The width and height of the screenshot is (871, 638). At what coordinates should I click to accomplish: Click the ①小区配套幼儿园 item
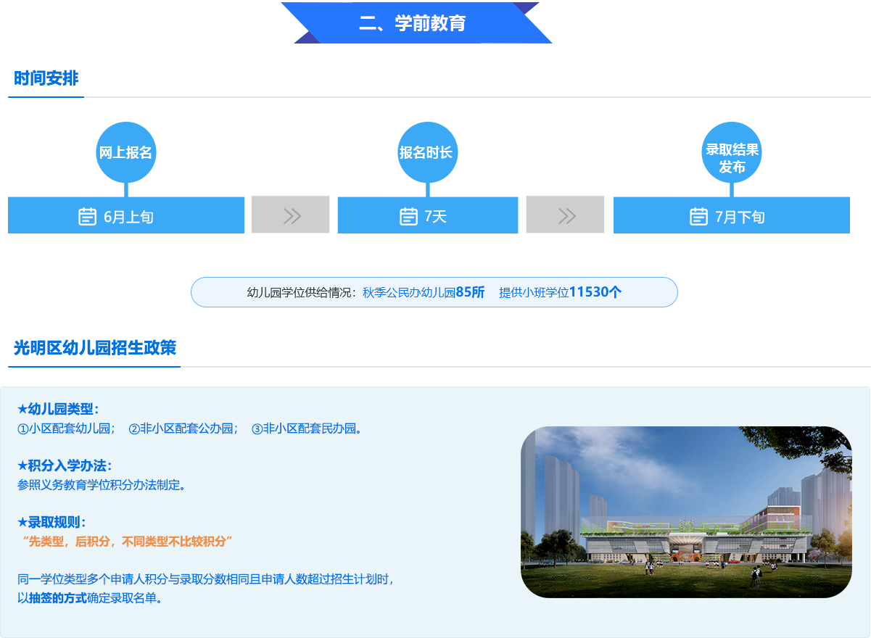click(66, 428)
